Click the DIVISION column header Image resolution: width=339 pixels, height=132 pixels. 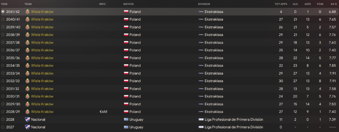(204, 4)
